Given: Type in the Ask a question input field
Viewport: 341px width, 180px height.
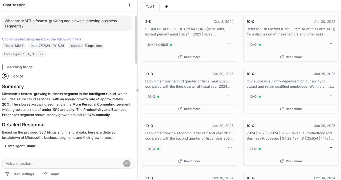Looking at the screenshot, I should tap(62, 163).
